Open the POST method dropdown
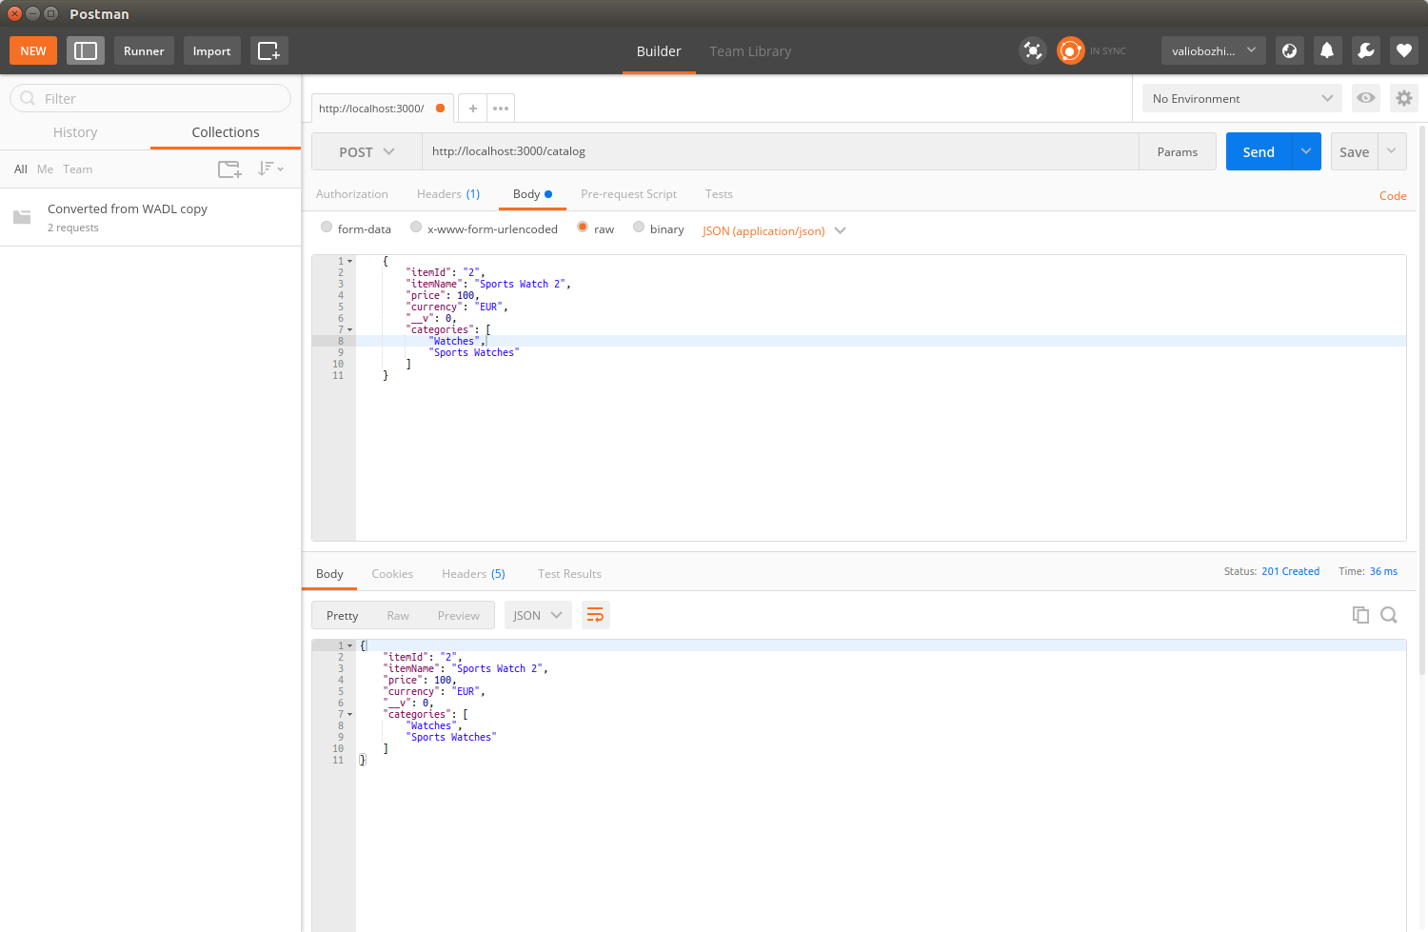 (367, 152)
